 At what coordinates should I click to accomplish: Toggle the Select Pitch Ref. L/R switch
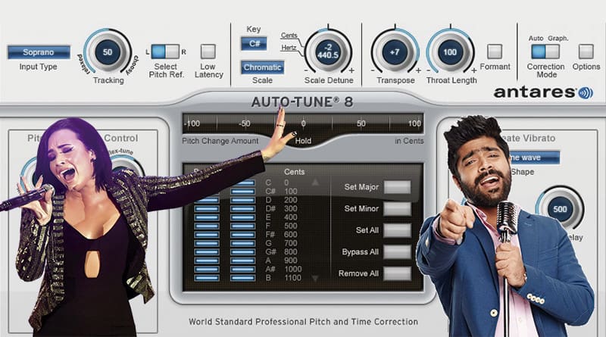point(165,51)
